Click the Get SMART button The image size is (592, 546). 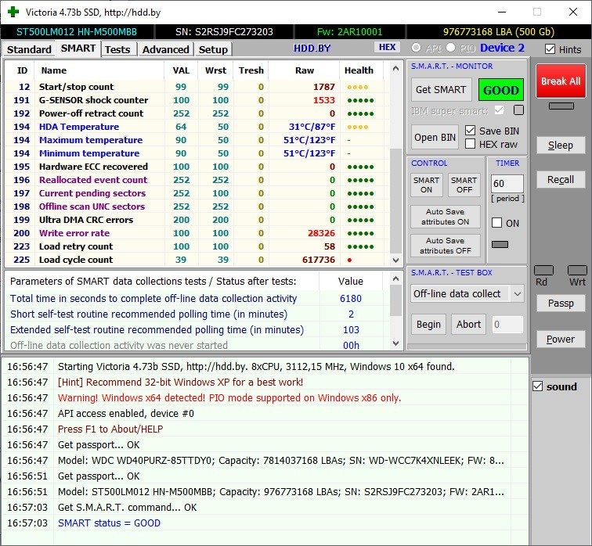pyautogui.click(x=441, y=90)
